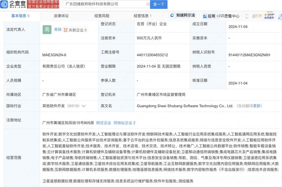The width and height of the screenshot is (282, 187).
Task: Click the registration number 440112004653212
Action: click(x=152, y=55)
